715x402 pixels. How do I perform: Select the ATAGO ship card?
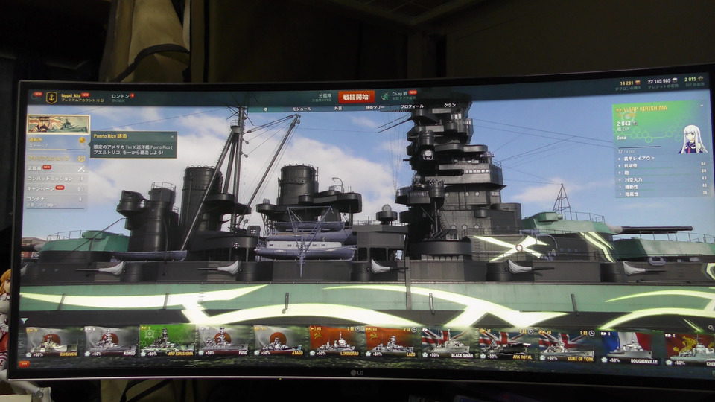(279, 341)
